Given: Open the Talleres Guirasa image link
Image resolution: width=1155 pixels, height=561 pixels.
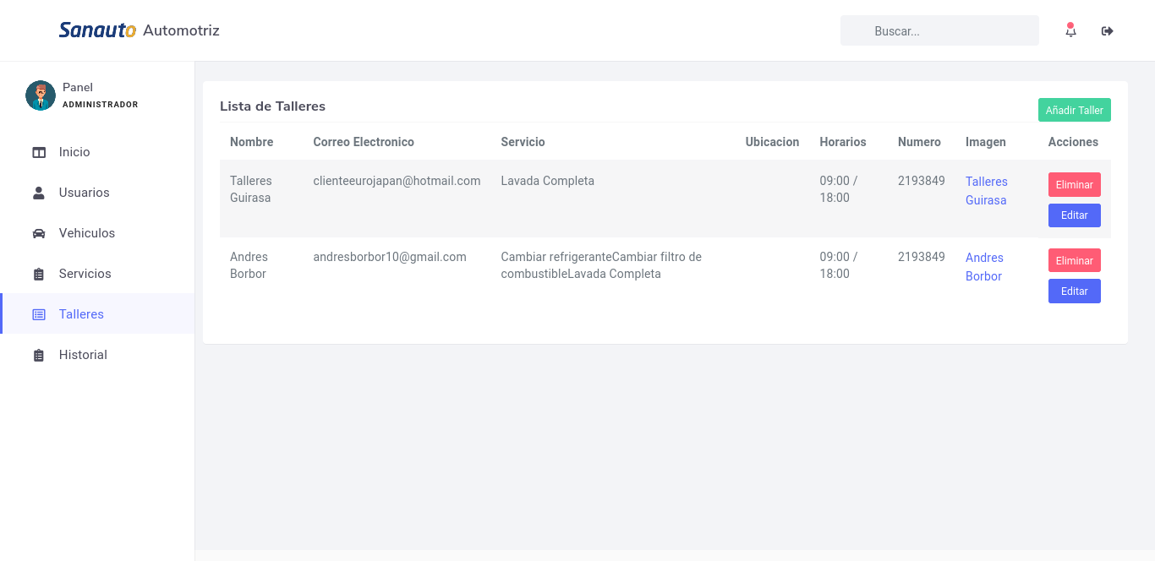Looking at the screenshot, I should click(986, 191).
